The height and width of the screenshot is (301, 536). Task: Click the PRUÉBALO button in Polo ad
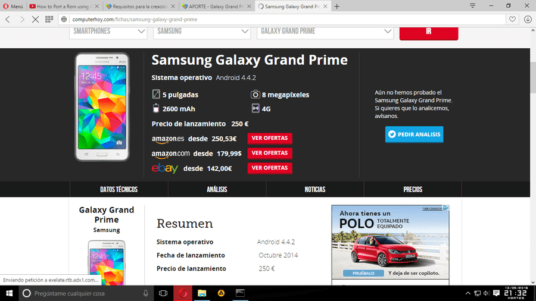363,273
